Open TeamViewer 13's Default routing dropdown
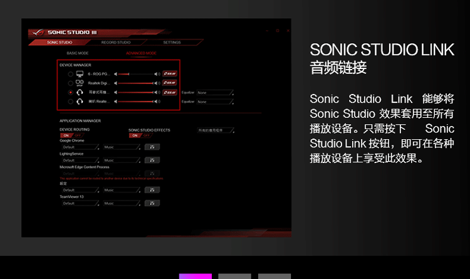Viewport: 470px width, 279px height. pyautogui.click(x=80, y=203)
